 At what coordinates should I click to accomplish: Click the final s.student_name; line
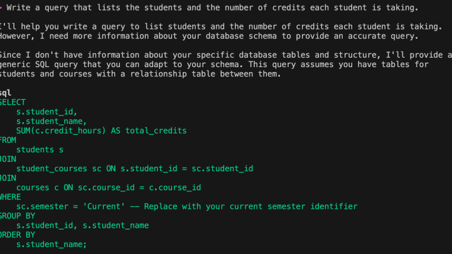coord(51,245)
